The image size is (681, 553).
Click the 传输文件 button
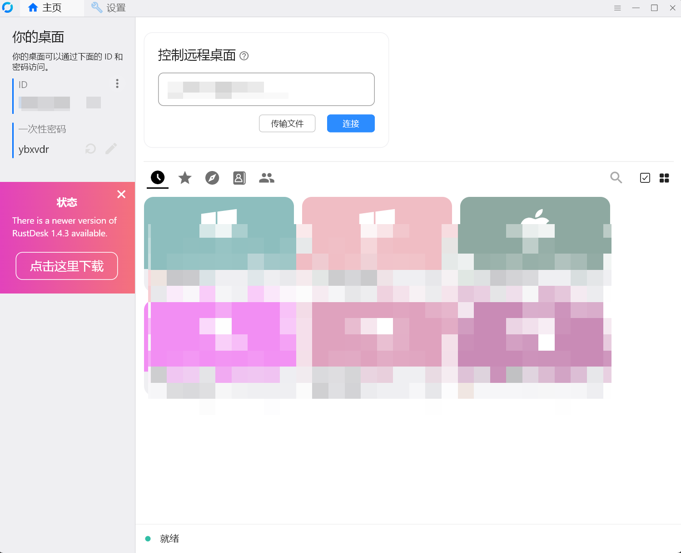[x=287, y=123]
